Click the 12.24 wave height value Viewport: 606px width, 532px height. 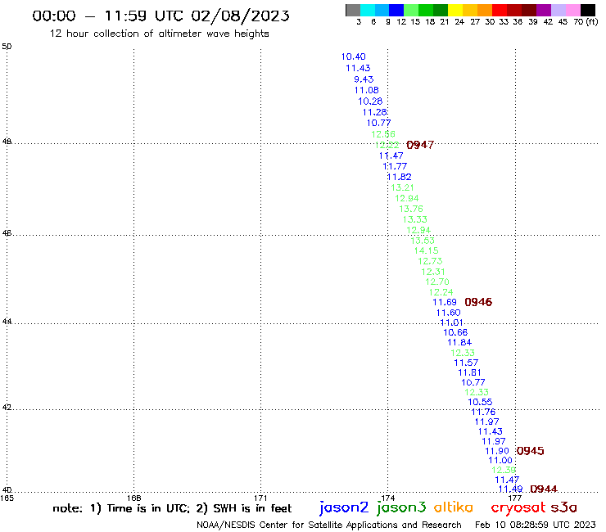pos(441,292)
